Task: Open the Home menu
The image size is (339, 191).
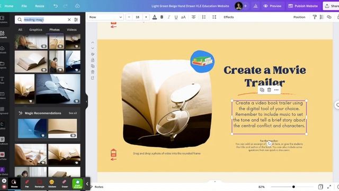Action: [9, 6]
